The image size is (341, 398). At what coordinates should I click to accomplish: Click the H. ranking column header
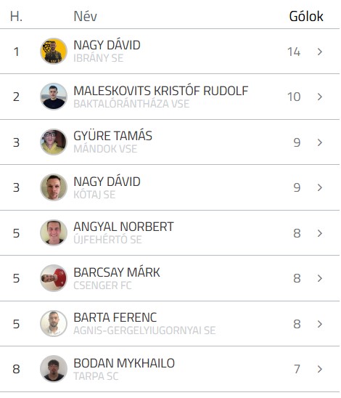(16, 16)
